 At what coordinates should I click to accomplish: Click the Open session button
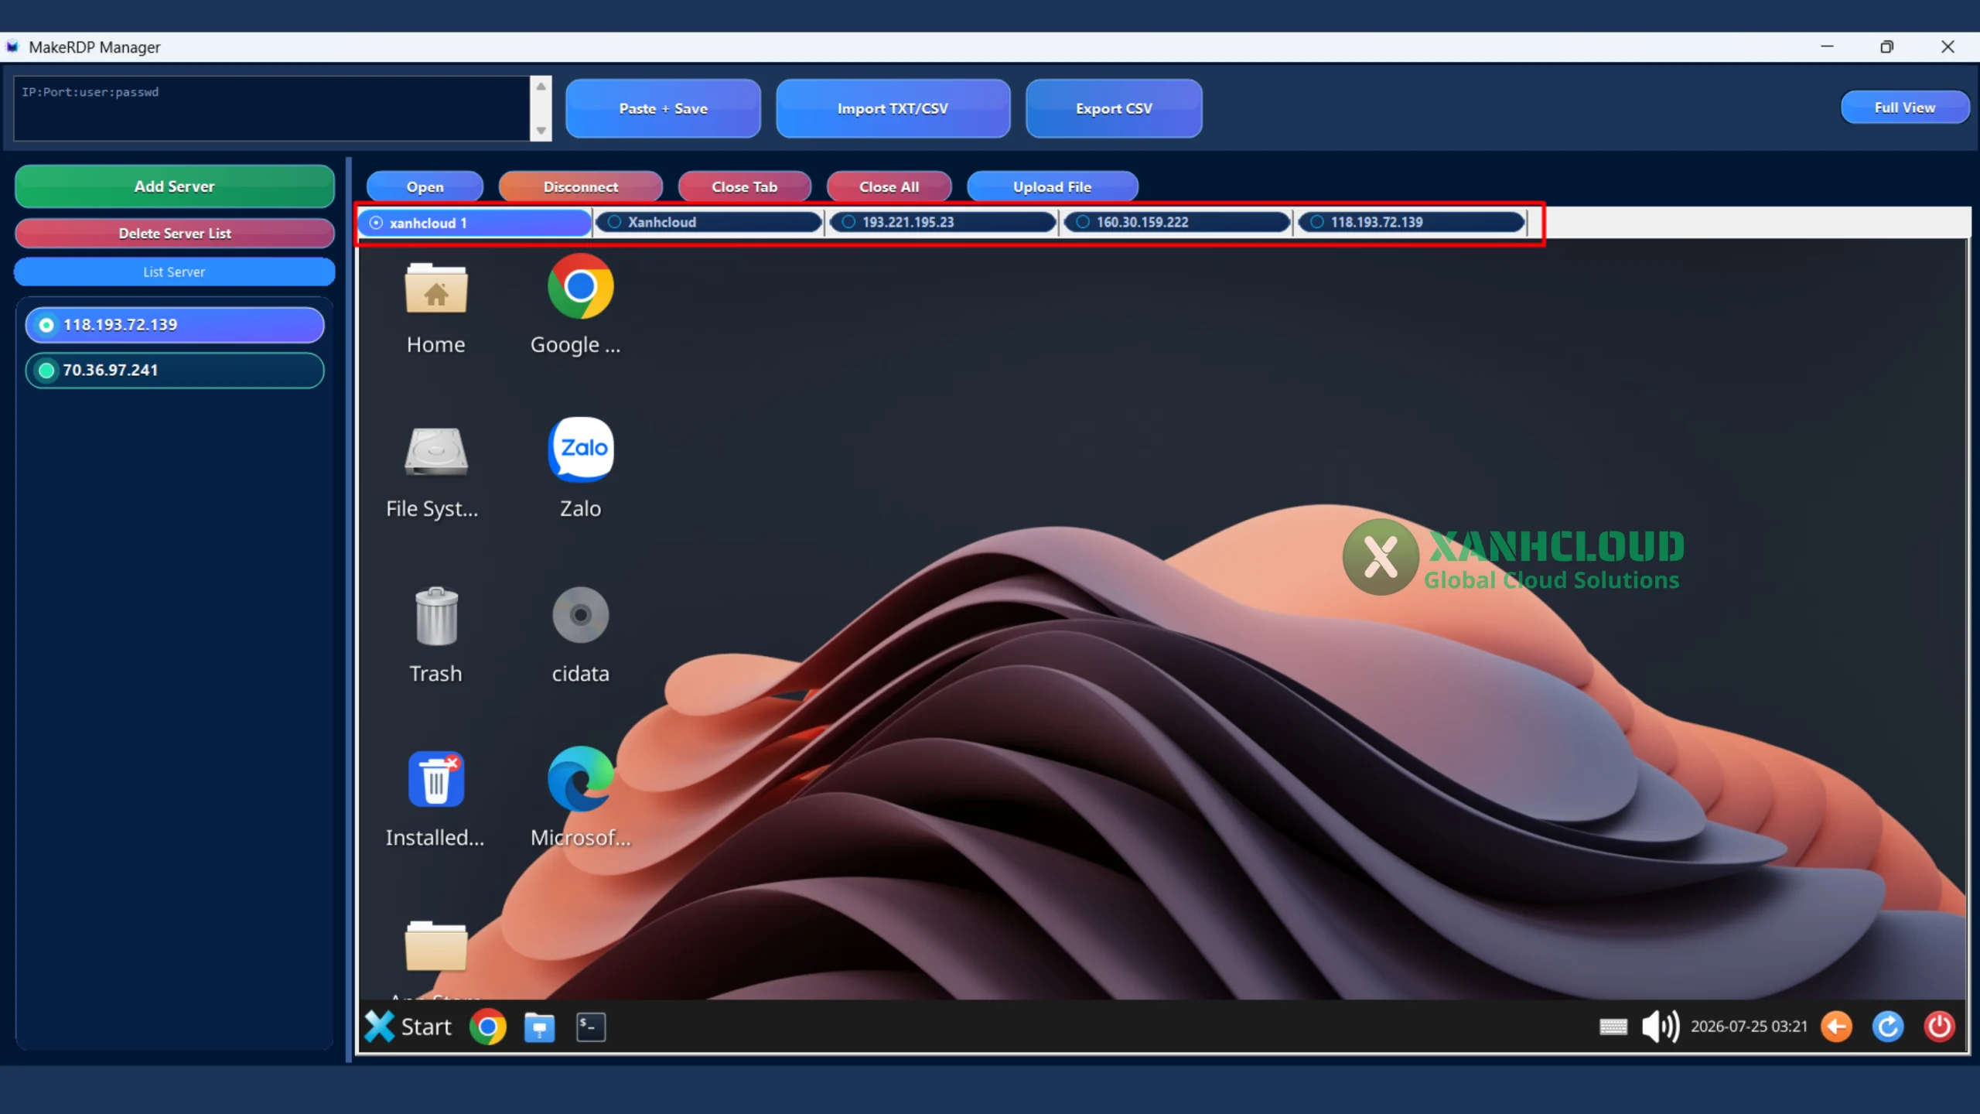[425, 187]
